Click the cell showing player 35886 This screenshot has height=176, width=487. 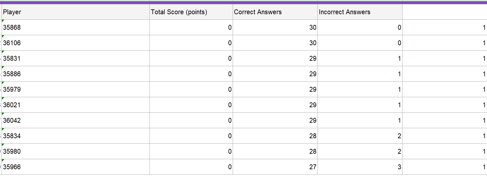(75, 74)
